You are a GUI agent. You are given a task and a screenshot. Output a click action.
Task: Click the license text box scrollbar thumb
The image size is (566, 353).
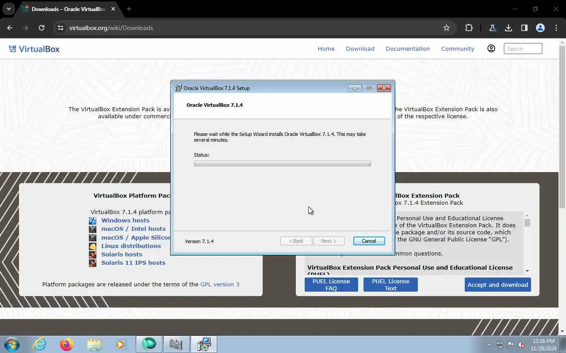click(x=527, y=223)
